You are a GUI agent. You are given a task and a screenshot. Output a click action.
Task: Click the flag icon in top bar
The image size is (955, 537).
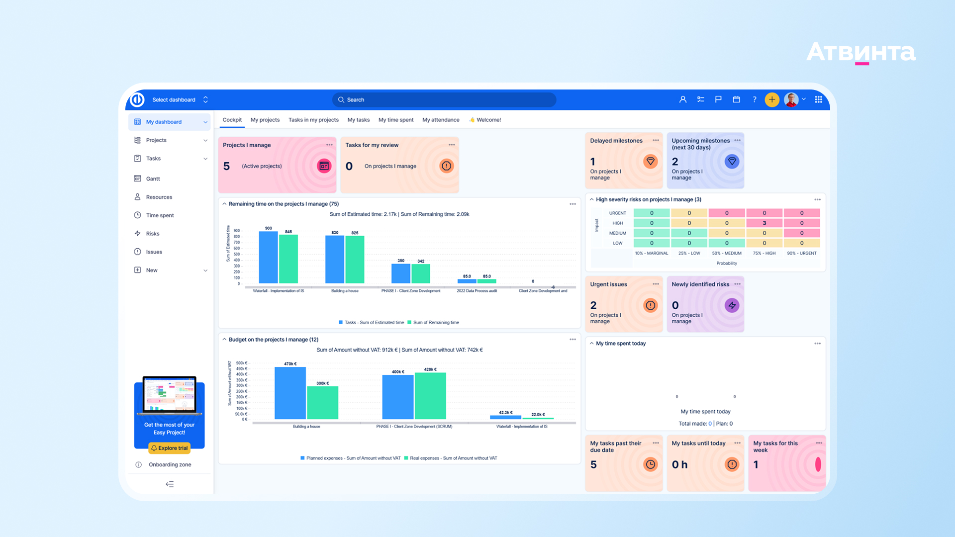[x=718, y=99]
